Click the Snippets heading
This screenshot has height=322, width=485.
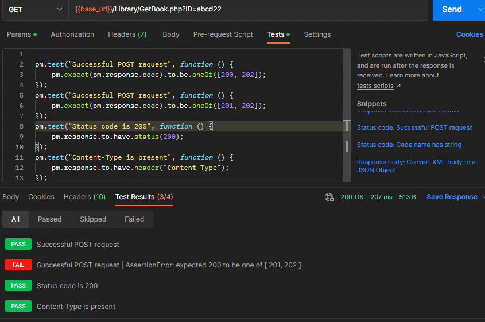[371, 104]
